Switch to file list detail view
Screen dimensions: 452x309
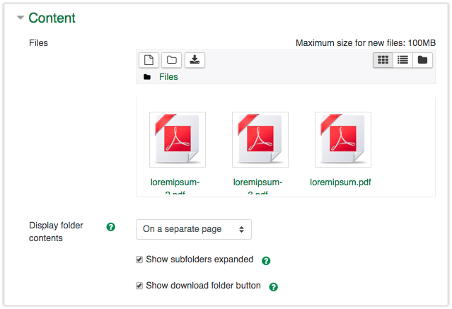402,60
